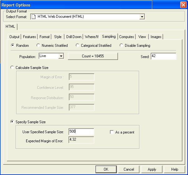Open the Population dropdown arrow
Image resolution: width=188 pixels, height=175 pixels.
[61, 56]
